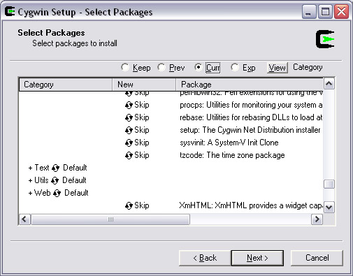
Task: Click the vertical scrollbar thumb
Action: 329,184
